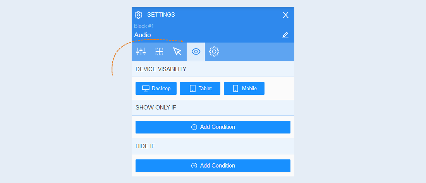Viewport: 426px width, 183px height.
Task: Collapse the Show Only If section header
Action: click(x=213, y=108)
